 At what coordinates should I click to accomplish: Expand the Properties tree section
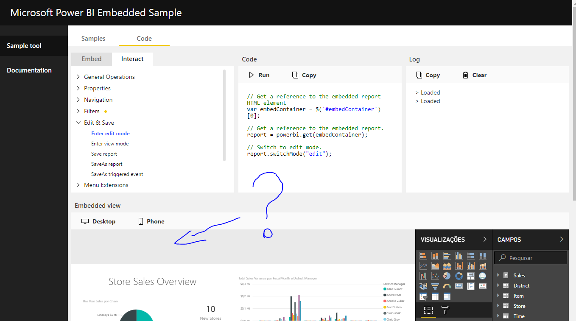click(78, 88)
